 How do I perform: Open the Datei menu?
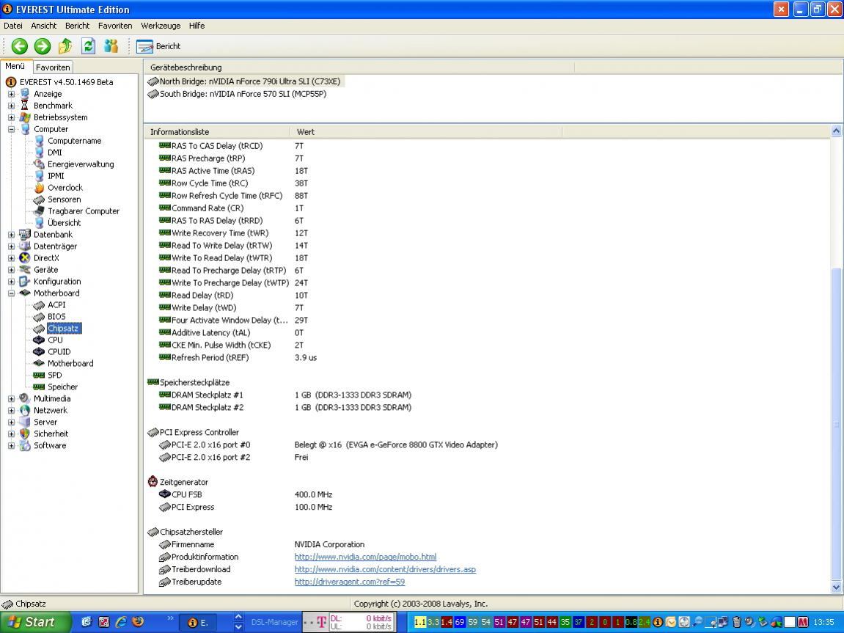pyautogui.click(x=13, y=25)
